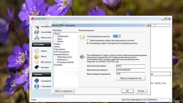Viewport: 183px width, 103px height.
Task: Select Отображение in settings tree
Action: [63, 36]
